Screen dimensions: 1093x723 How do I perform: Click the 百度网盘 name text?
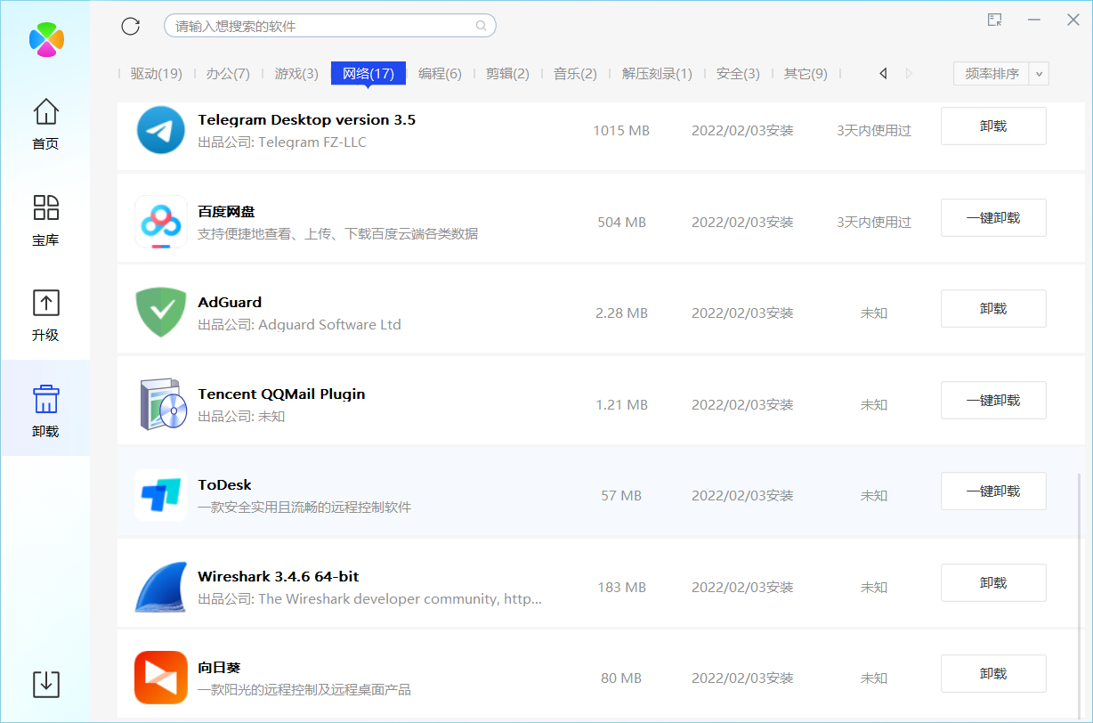click(226, 211)
